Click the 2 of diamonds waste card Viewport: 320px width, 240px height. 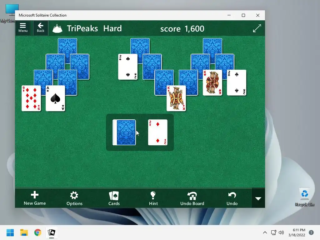pyautogui.click(x=158, y=132)
